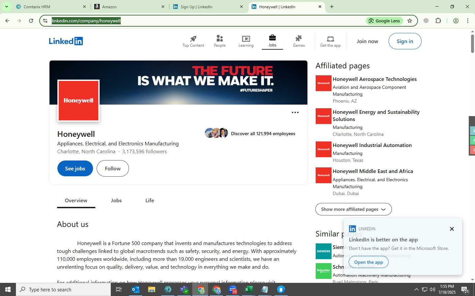Click the Sign in button
This screenshot has height=296, width=475.
(405, 41)
